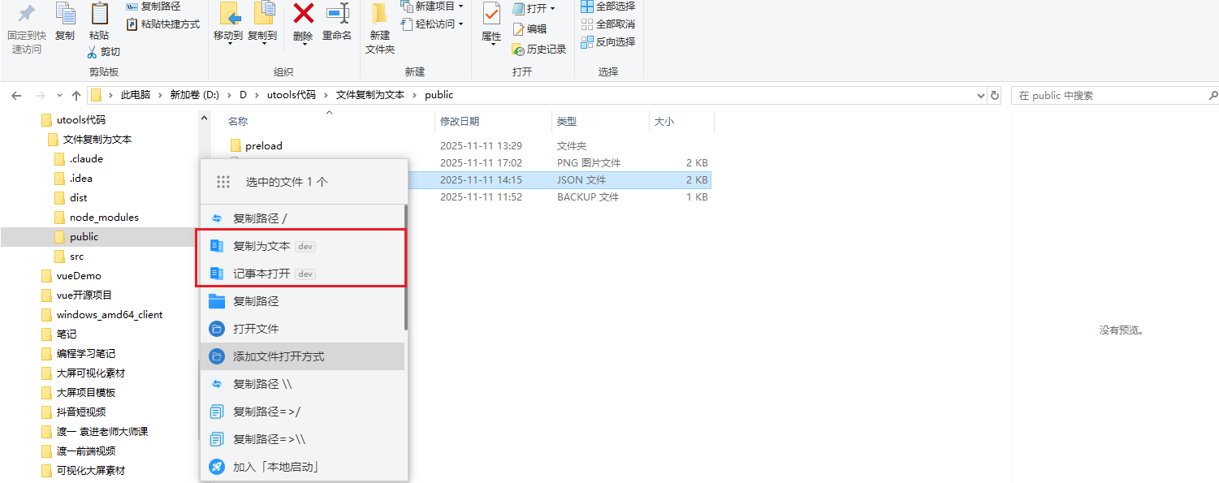Click the rocket 加入「本地启动」 icon
This screenshot has height=483, width=1219.
point(217,467)
